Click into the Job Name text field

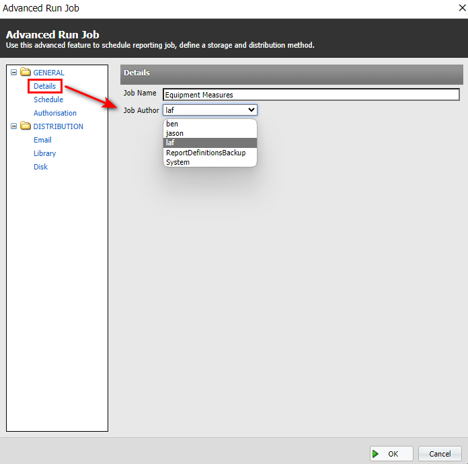click(311, 95)
